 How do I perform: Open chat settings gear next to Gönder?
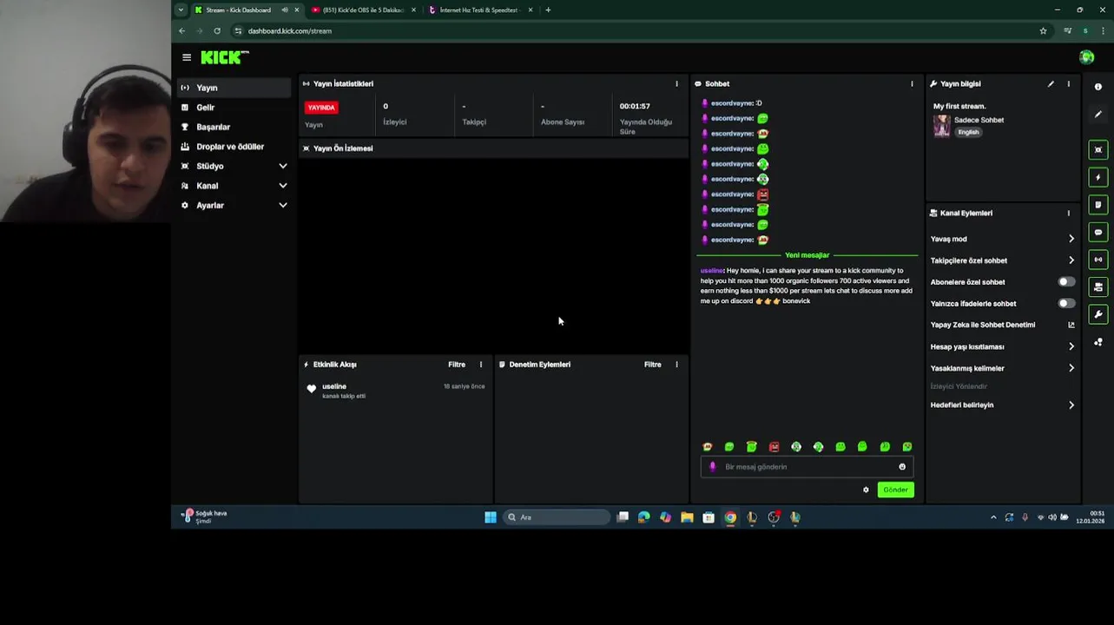point(866,490)
